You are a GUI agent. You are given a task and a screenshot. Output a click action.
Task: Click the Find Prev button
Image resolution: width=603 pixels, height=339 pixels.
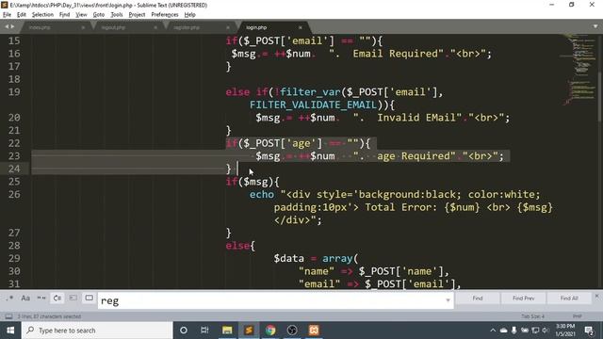(523, 299)
